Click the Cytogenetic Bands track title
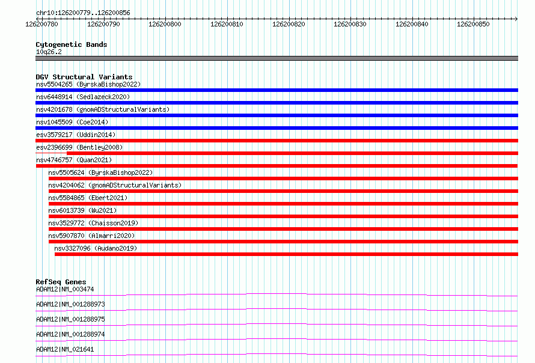This screenshot has width=535, height=363. click(72, 44)
